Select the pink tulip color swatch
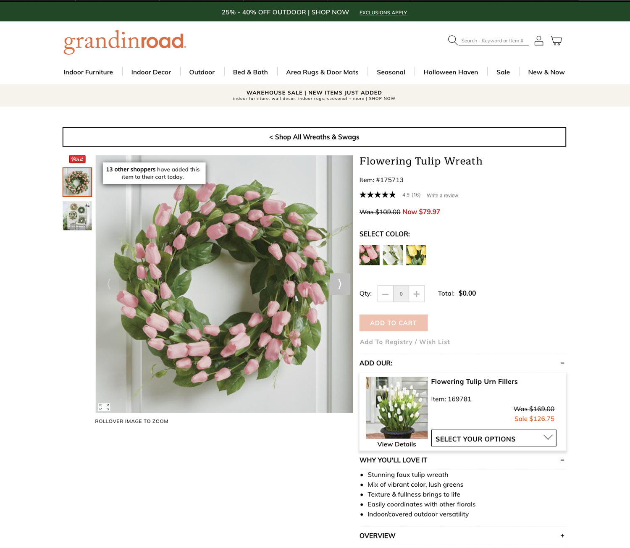This screenshot has height=548, width=630. pos(370,255)
